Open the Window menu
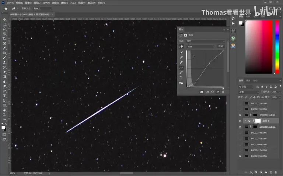The image size is (283, 176). point(91,3)
